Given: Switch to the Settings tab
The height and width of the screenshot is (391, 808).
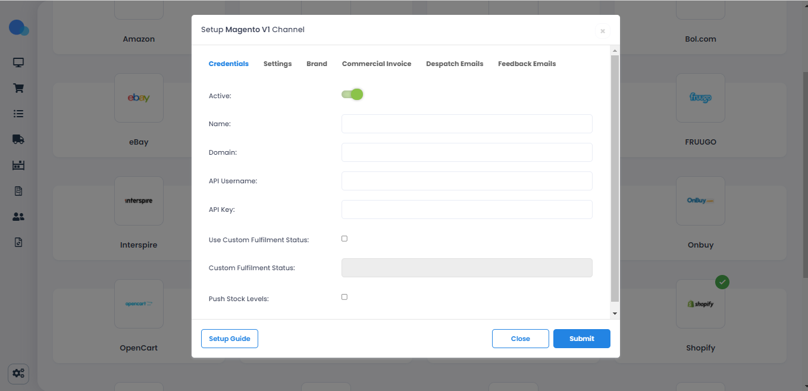Looking at the screenshot, I should click(277, 64).
